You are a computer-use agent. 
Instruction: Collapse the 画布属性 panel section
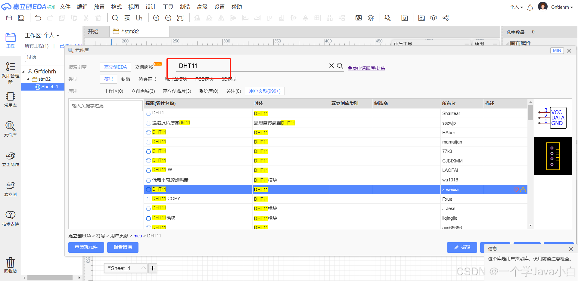[x=507, y=43]
